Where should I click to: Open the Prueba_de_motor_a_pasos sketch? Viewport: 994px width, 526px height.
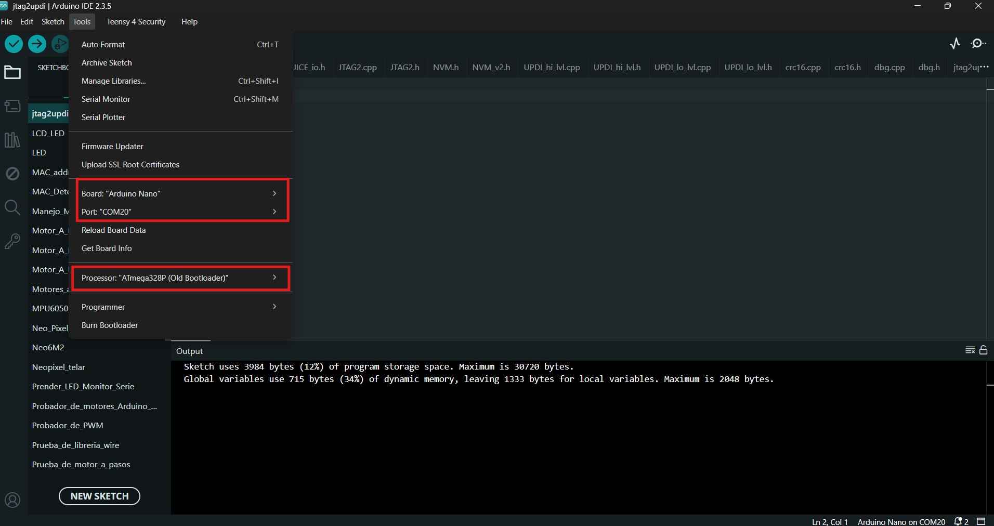[x=99, y=465]
